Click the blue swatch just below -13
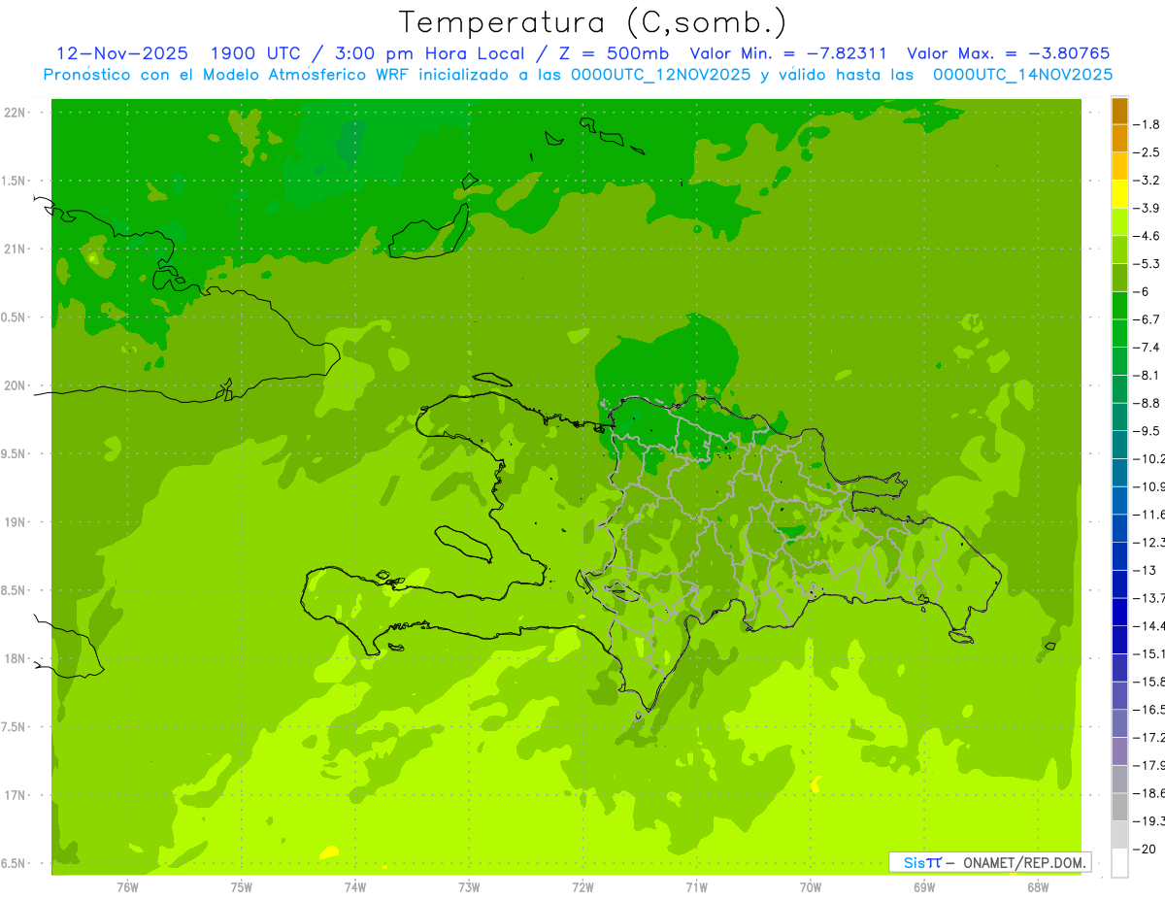The width and height of the screenshot is (1165, 900). coord(1119,584)
